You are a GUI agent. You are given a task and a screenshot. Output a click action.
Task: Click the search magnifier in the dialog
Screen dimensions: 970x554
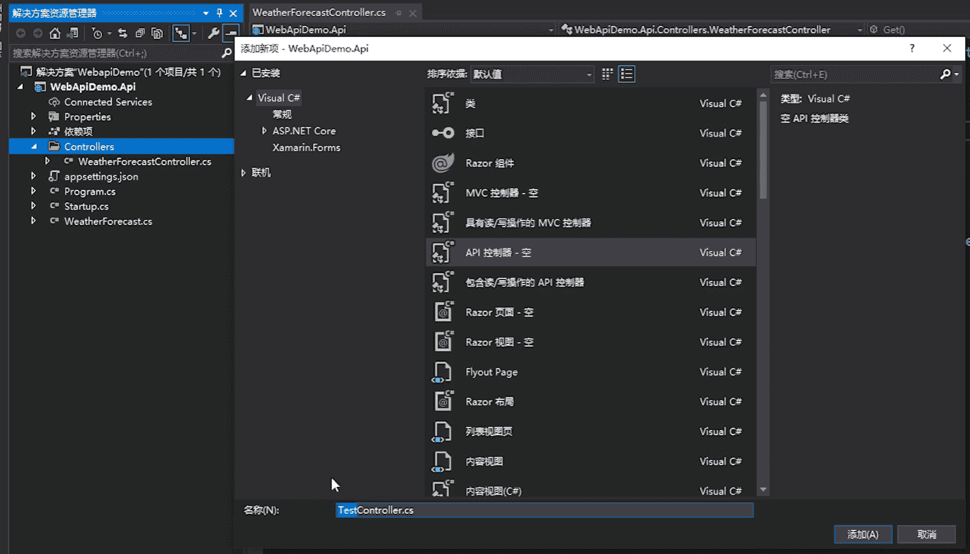tap(945, 74)
